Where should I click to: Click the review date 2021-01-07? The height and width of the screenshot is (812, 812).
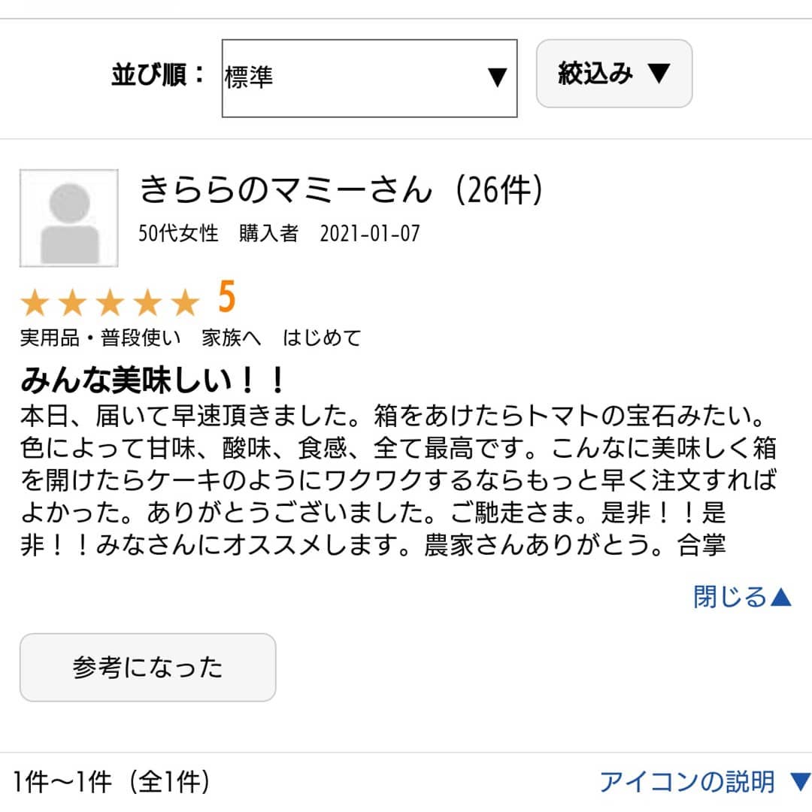click(371, 235)
